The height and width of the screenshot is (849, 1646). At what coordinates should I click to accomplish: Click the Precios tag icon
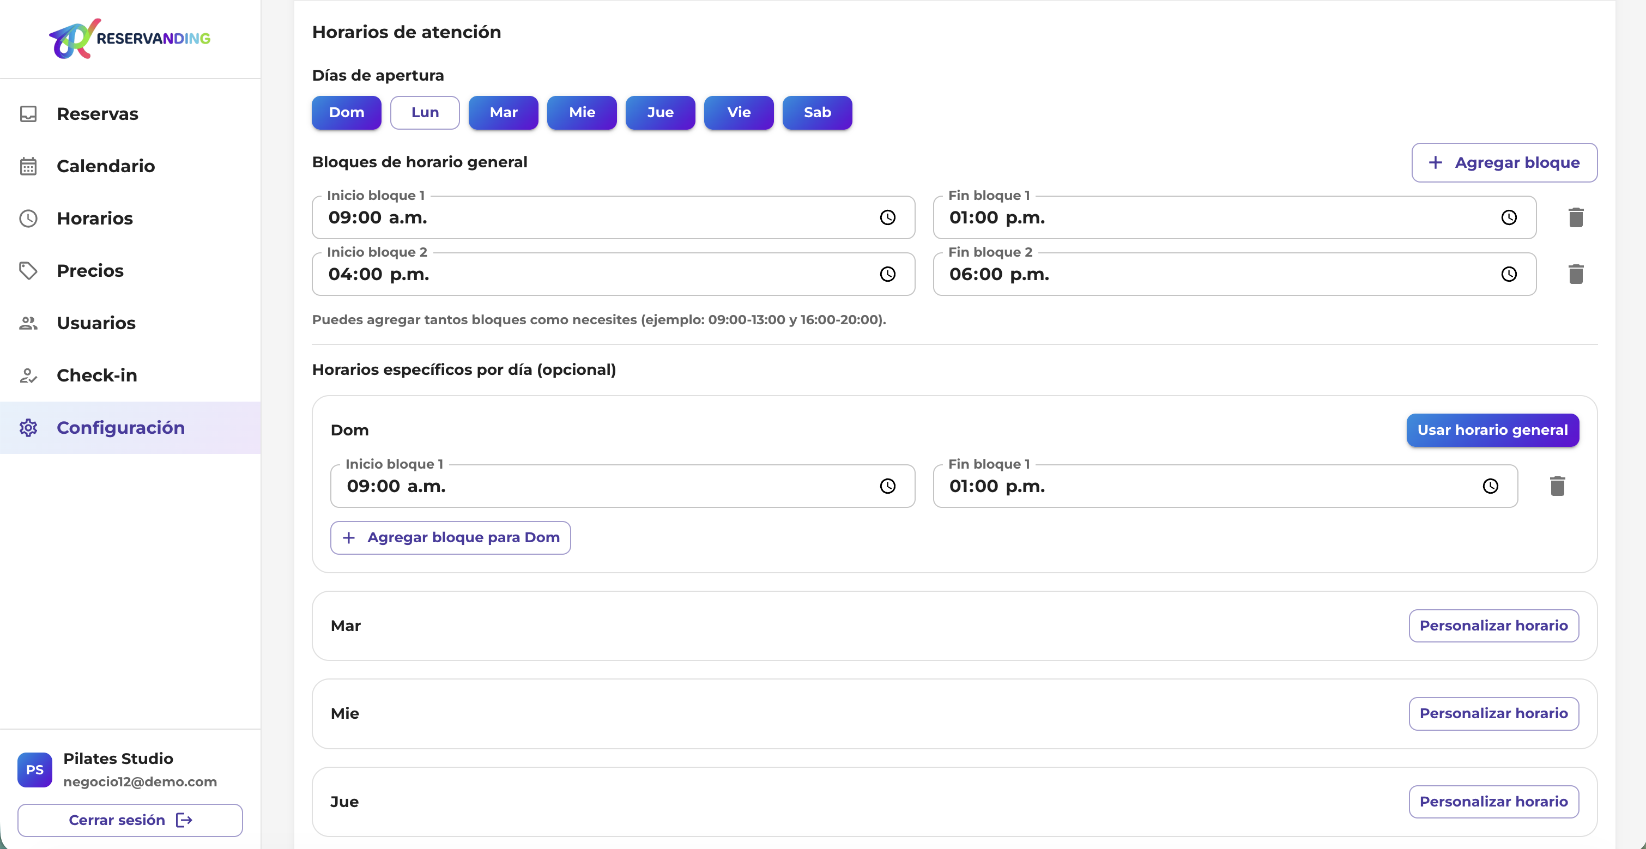click(28, 271)
